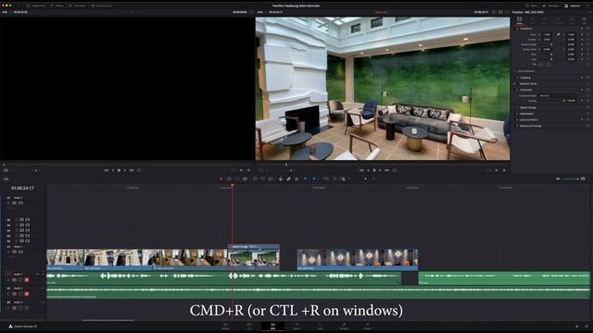Adjust the Yaw slider

point(551,59)
